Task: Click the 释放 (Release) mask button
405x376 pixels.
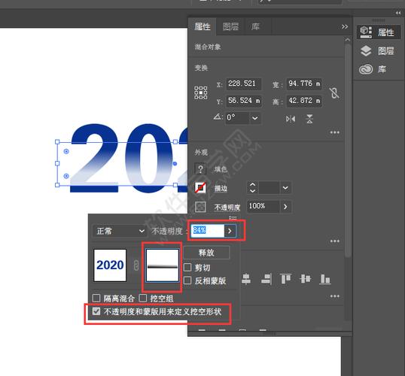Action: (206, 252)
